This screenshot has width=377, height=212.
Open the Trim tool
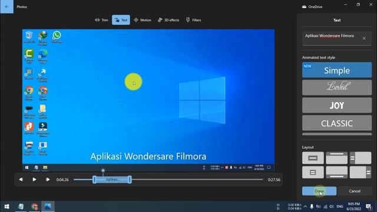click(x=101, y=20)
